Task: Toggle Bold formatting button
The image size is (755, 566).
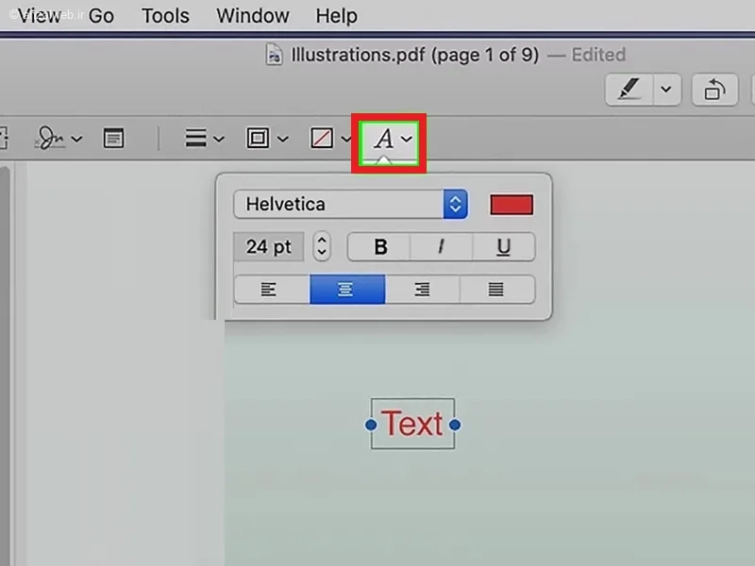Action: [380, 247]
